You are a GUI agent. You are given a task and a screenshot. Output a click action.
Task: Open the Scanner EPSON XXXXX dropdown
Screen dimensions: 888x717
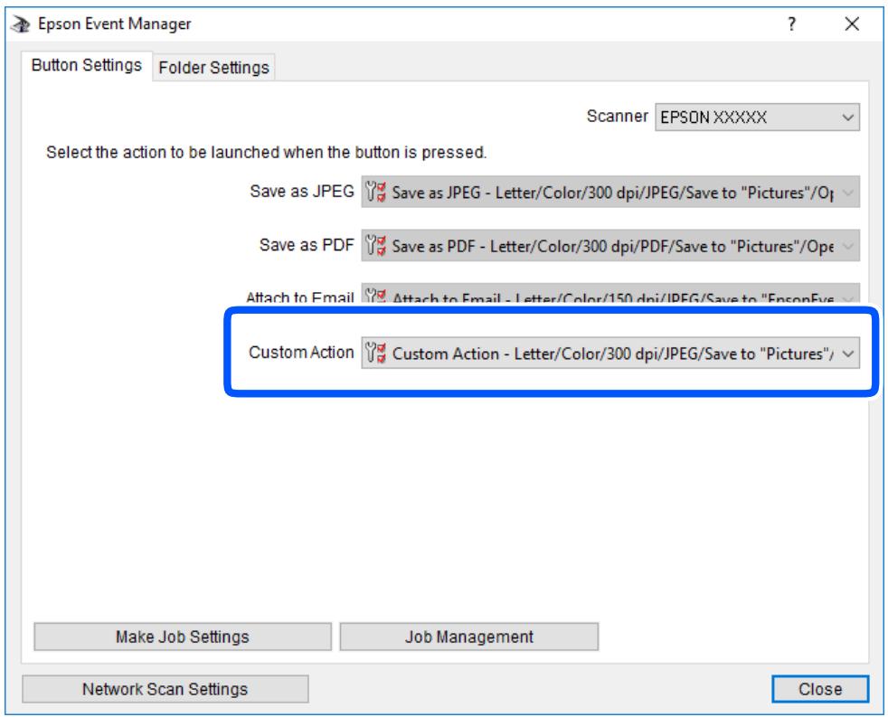tap(757, 118)
